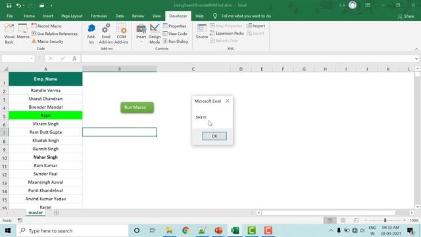This screenshot has height=237, width=421.
Task: Toggle Design Mode
Action: coord(155,34)
